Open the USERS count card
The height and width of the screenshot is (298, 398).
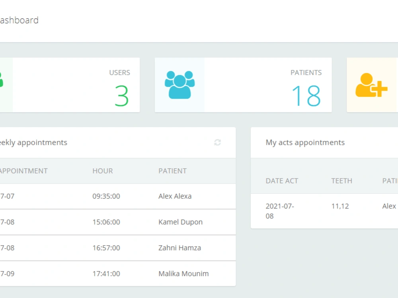click(70, 85)
